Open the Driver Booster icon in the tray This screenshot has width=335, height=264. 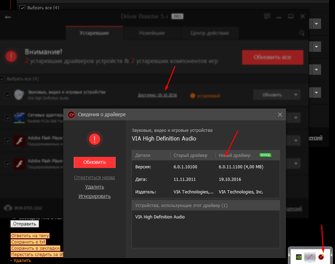[x=321, y=257]
